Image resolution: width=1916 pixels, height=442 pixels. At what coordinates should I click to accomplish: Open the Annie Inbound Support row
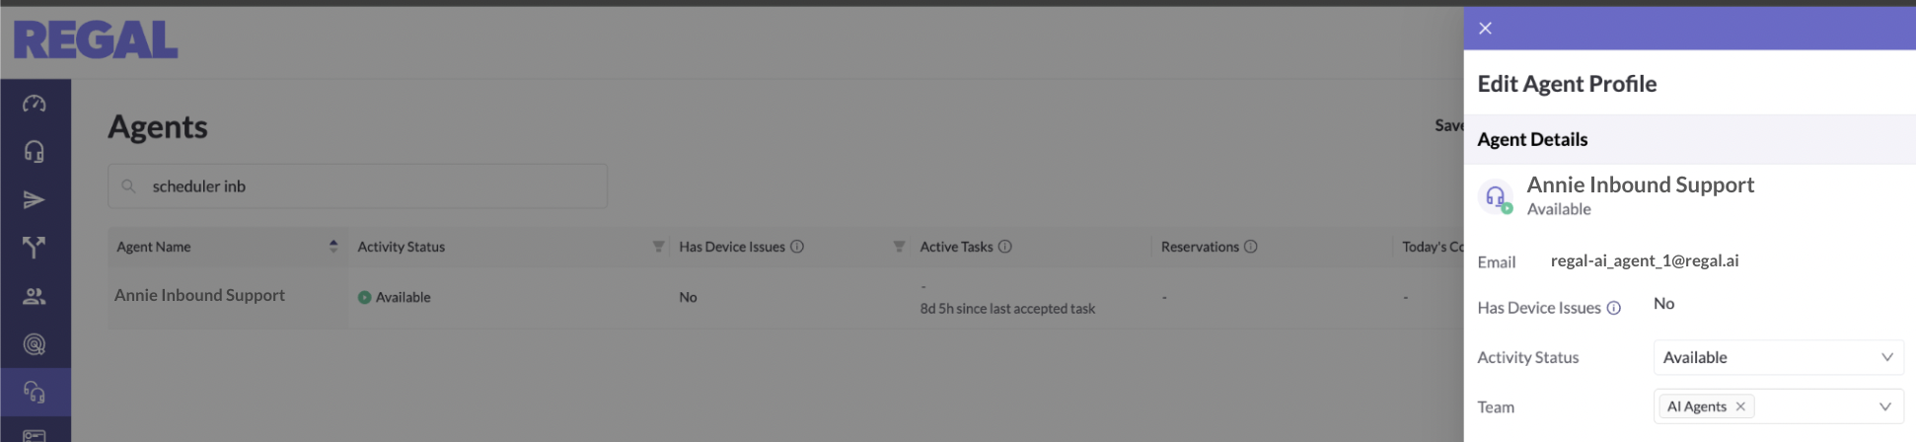coord(199,295)
